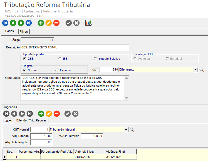Click the Percentual Aliq. column header
This screenshot has height=161, width=208.
29,152
